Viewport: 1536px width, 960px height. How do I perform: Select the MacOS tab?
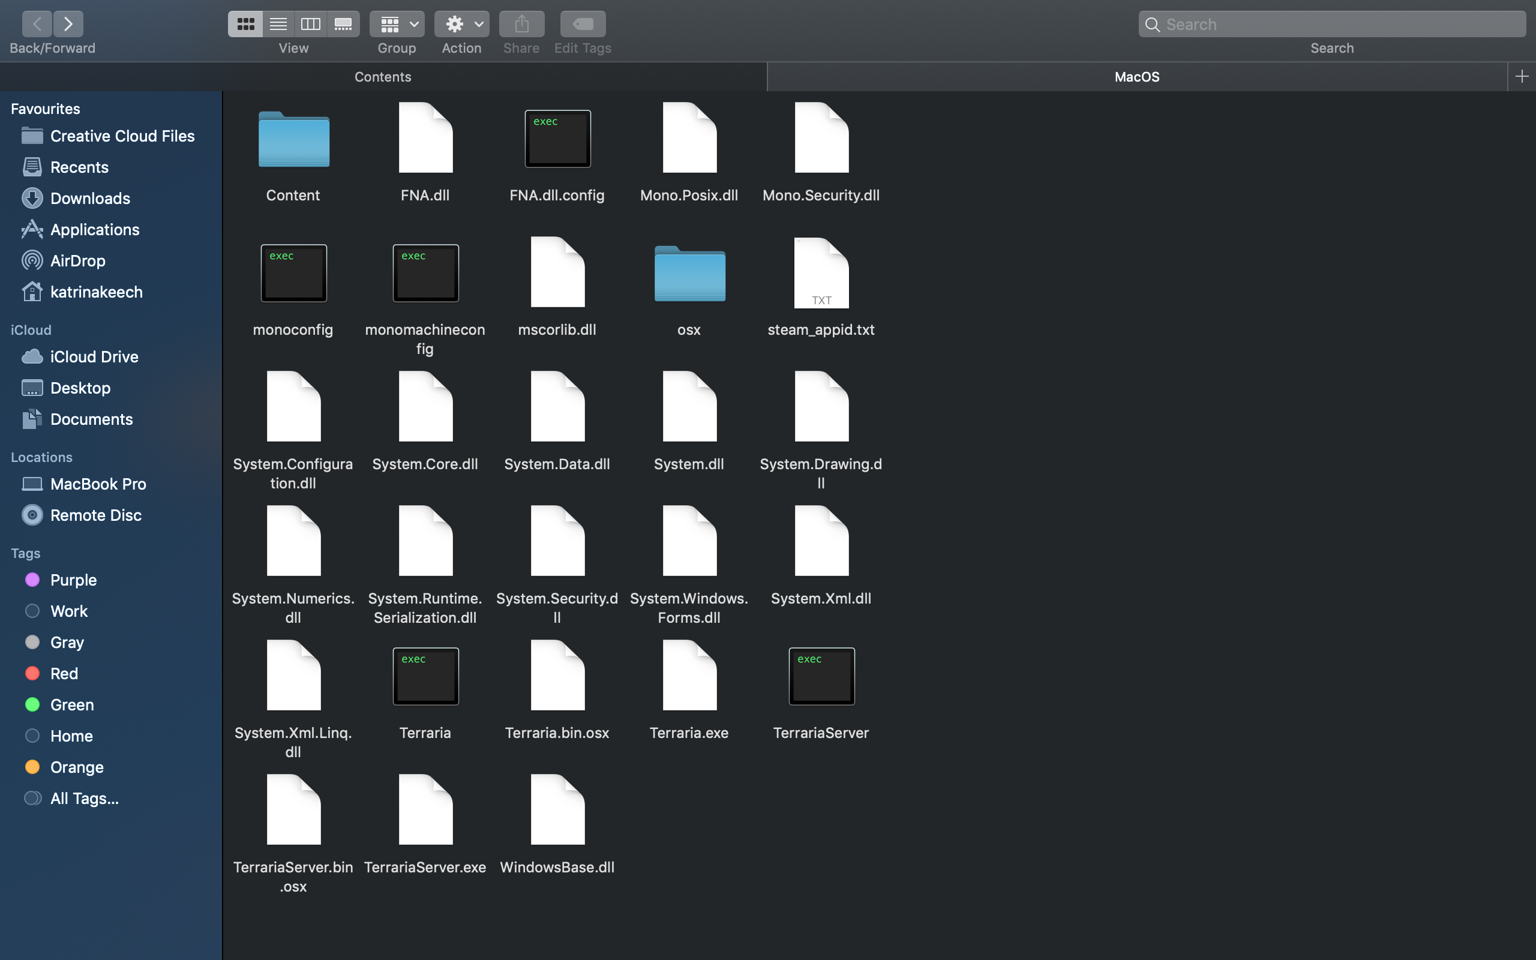pos(1138,77)
